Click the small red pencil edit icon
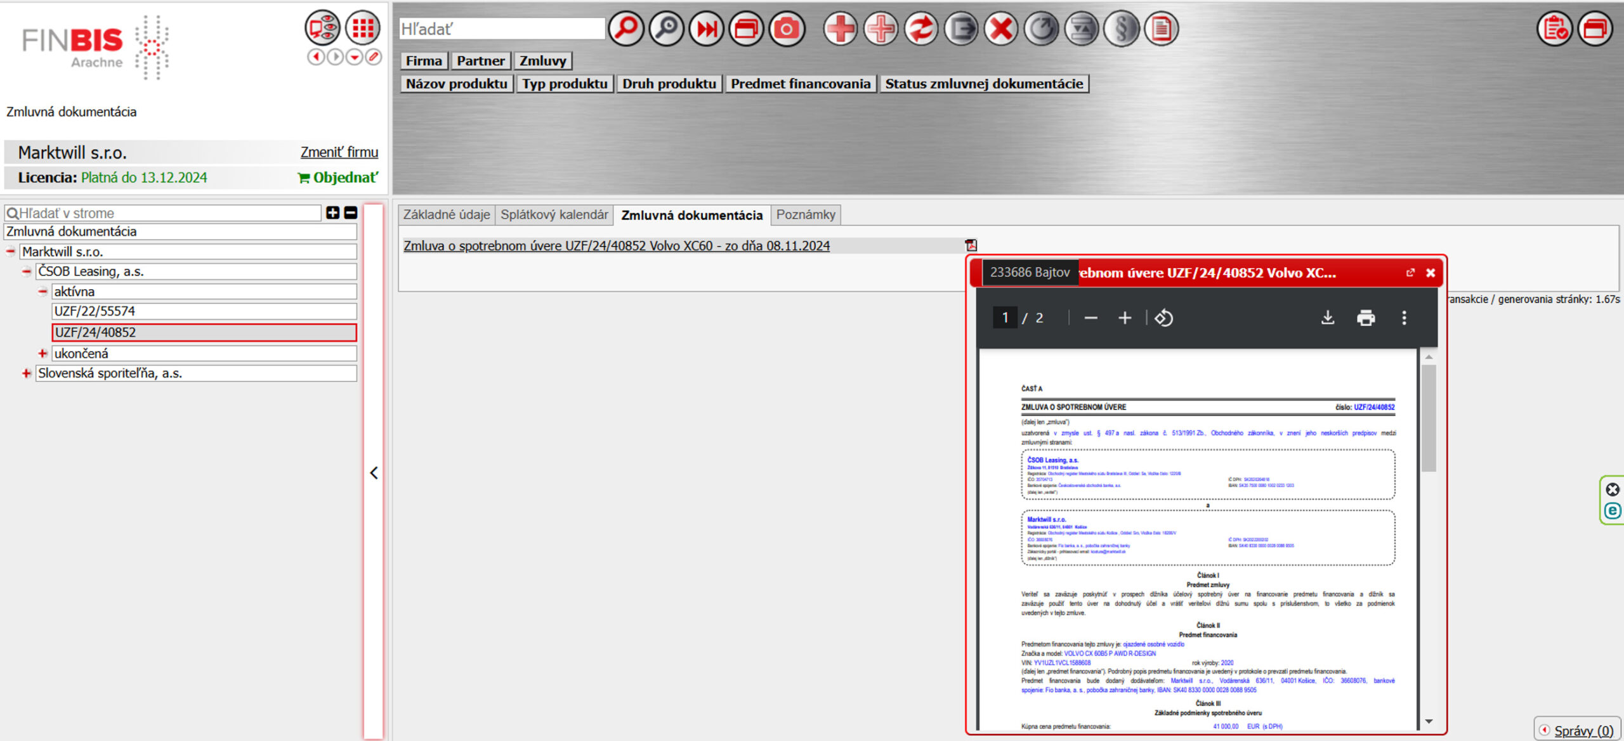This screenshot has width=1624, height=741. point(374,57)
